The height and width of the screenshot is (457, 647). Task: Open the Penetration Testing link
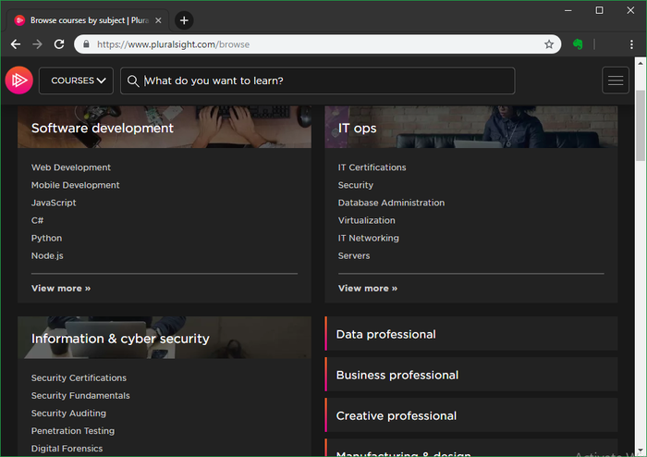73,430
